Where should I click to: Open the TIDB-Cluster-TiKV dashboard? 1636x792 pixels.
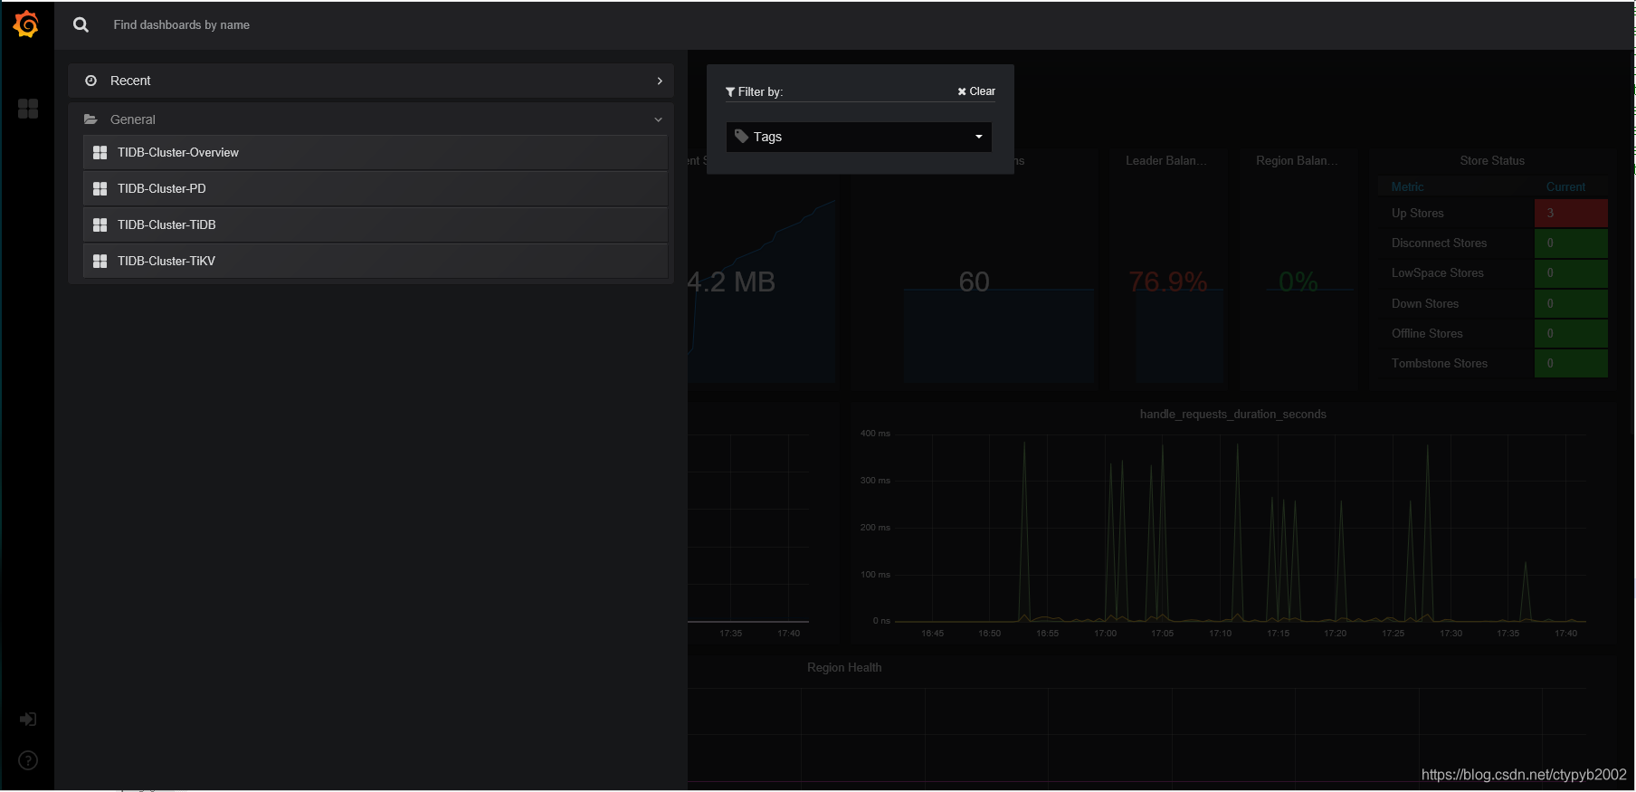[376, 262]
